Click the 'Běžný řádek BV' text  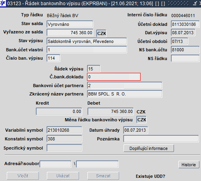62,16
